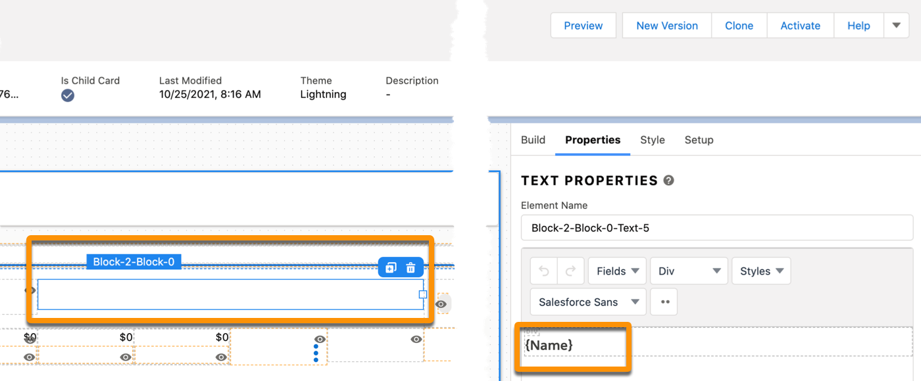The image size is (921, 381).
Task: Click the Last Modified date value
Action: (x=210, y=95)
